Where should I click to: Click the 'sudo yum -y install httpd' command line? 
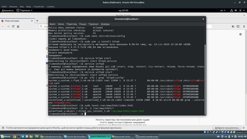tap(102, 41)
